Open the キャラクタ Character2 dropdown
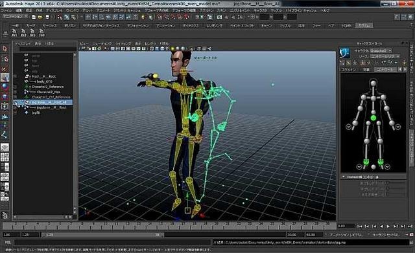The width and height of the screenshot is (415, 253). [381, 50]
